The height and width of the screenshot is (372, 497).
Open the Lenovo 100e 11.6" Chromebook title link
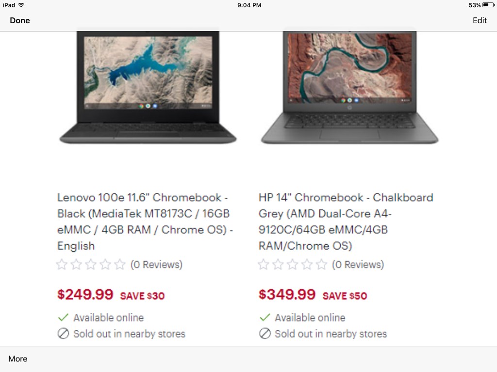pos(145,221)
